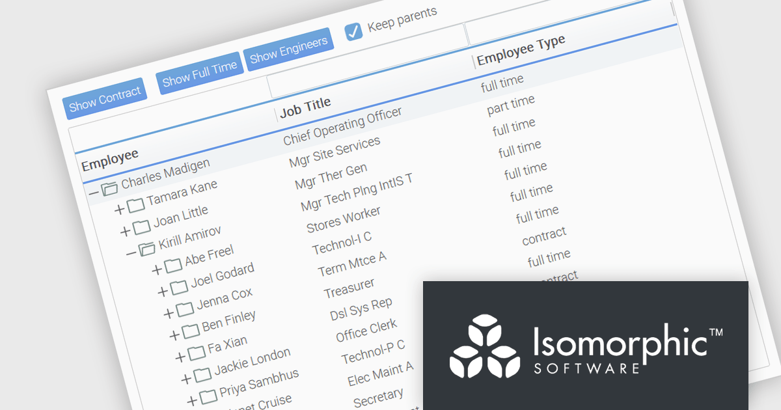
Task: Click the Term Mtce A cell
Action: (x=352, y=264)
